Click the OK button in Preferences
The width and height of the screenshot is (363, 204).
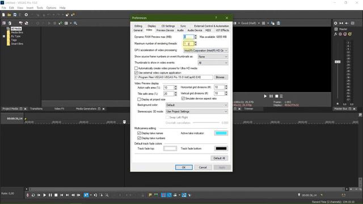(184, 167)
